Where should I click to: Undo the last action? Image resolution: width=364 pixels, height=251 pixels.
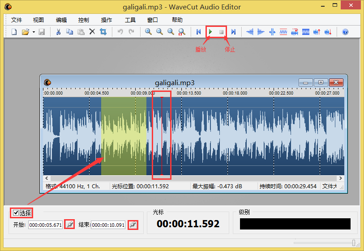(120, 32)
